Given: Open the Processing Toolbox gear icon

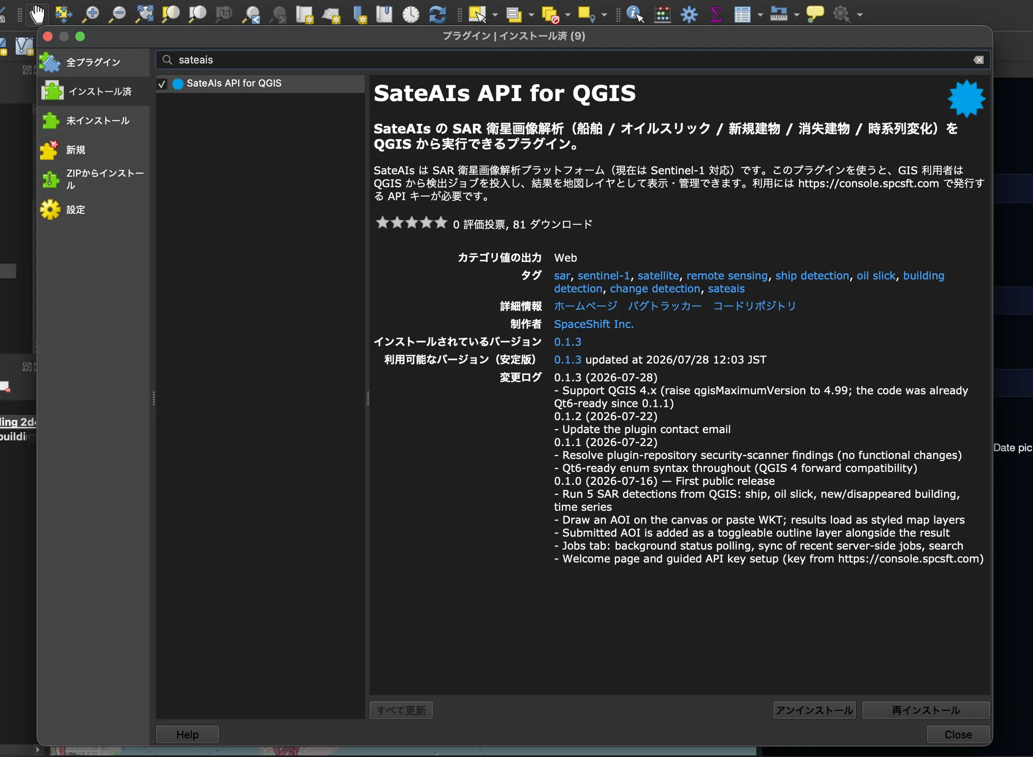Looking at the screenshot, I should coord(689,14).
